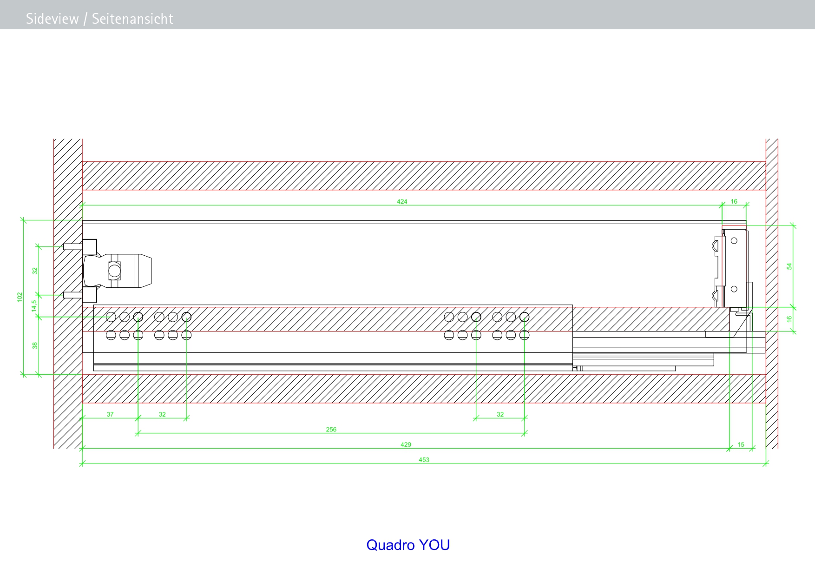Click the 32 dimension right of 37
Viewport: 815px width, 577px height.
point(162,414)
